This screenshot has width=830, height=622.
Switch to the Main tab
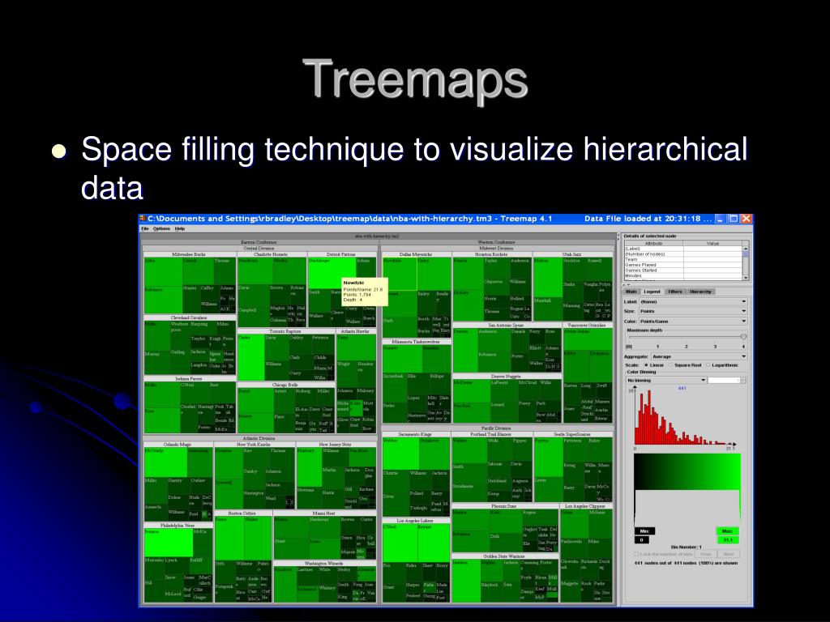click(x=631, y=292)
